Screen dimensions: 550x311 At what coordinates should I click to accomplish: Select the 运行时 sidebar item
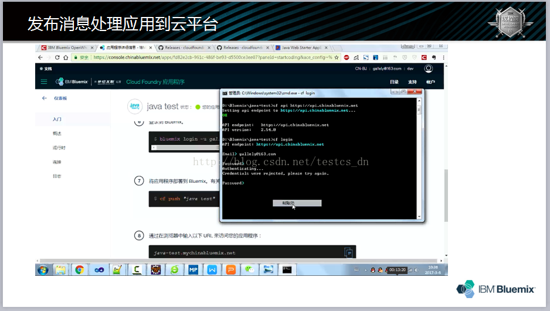point(59,148)
